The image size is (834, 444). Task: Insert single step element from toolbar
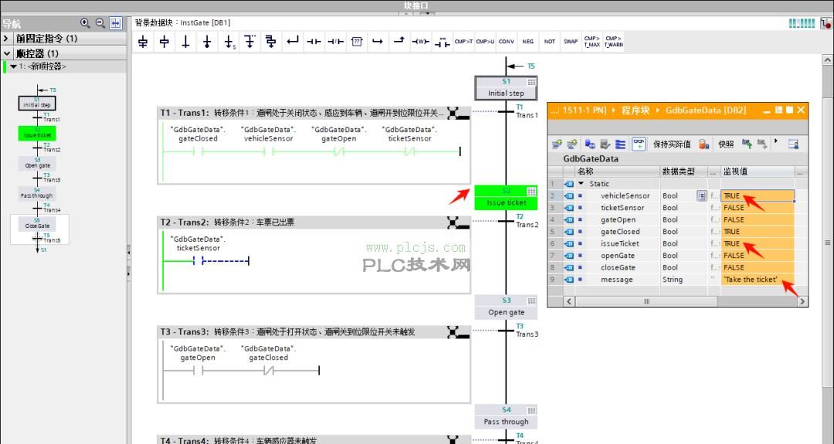pos(164,42)
